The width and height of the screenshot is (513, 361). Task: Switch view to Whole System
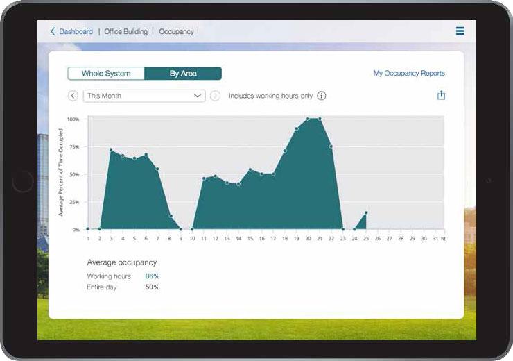[x=106, y=74]
